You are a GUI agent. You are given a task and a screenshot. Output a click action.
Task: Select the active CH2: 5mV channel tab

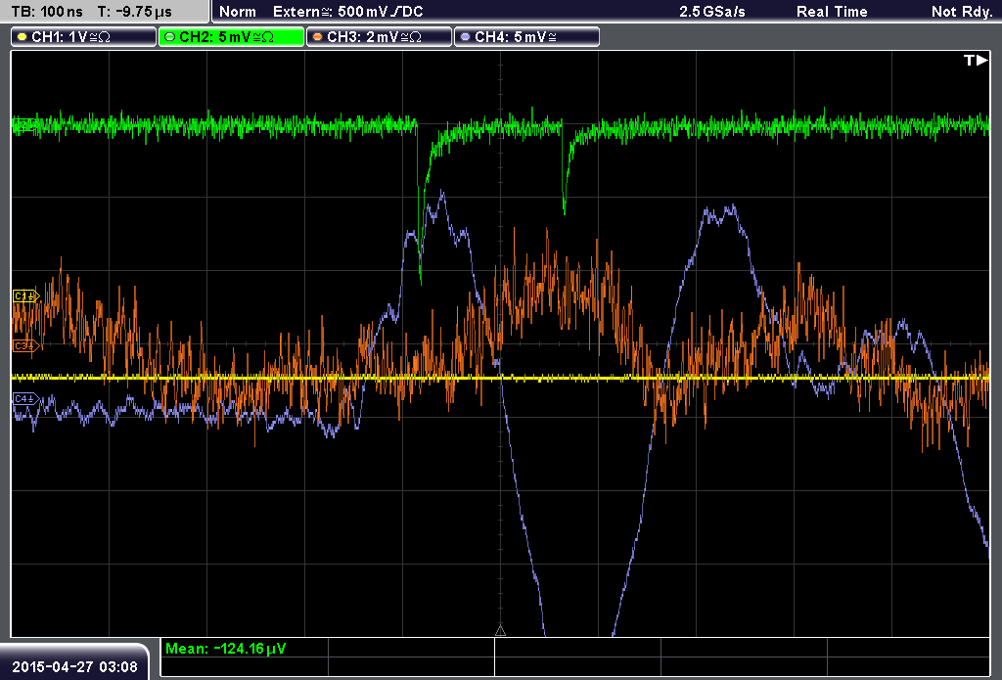pos(231,37)
